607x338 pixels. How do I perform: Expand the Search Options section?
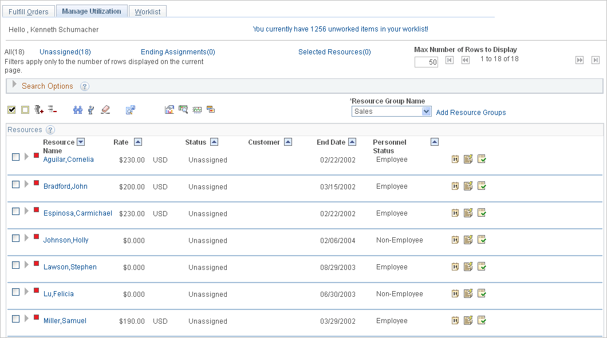point(14,86)
